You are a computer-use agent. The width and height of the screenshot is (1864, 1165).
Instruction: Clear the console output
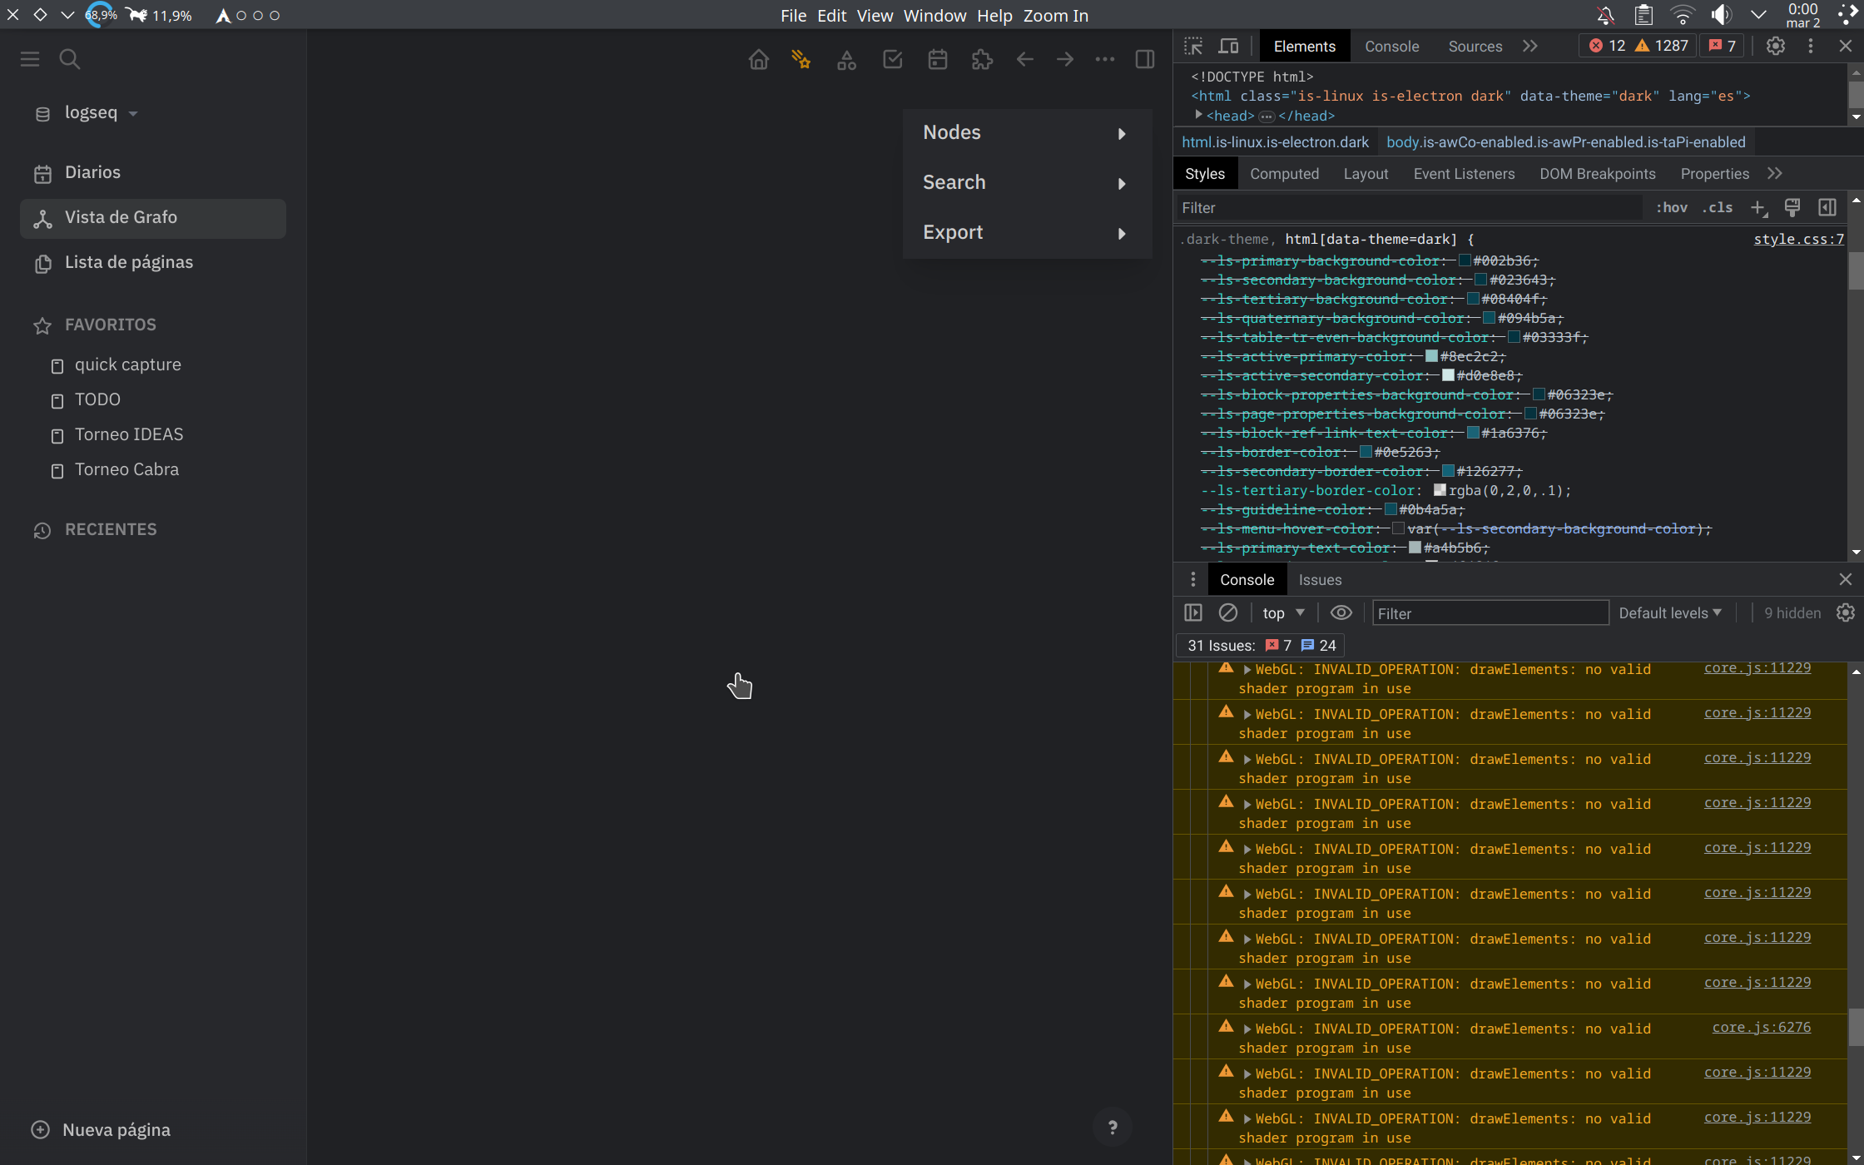coord(1227,613)
